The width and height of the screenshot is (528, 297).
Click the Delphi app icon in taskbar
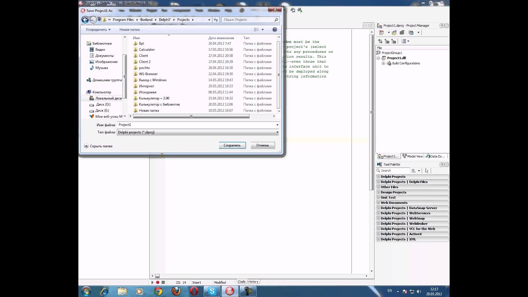pos(230,291)
